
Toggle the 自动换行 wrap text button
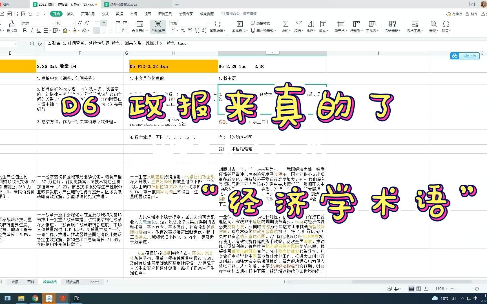[158, 27]
